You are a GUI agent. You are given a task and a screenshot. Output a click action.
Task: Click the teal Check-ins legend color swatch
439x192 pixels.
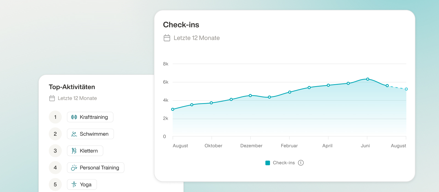(x=268, y=163)
